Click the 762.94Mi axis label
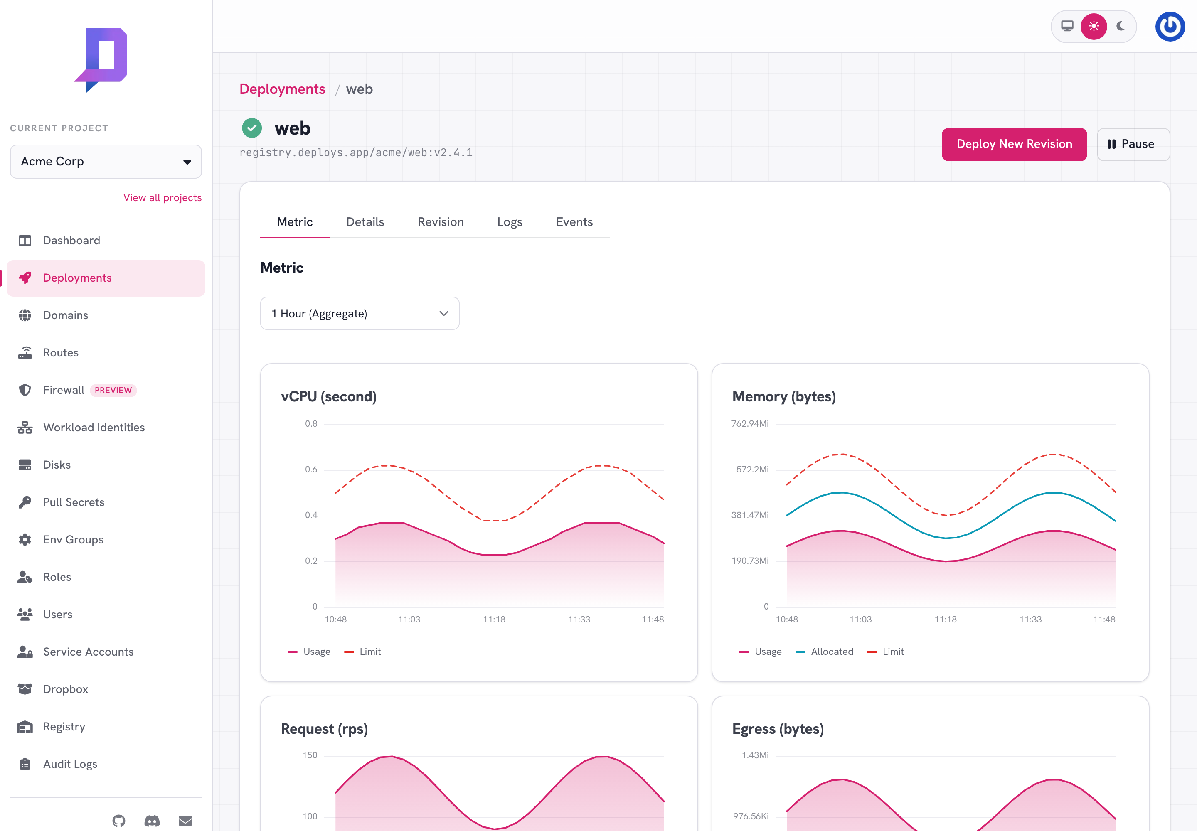 749,424
